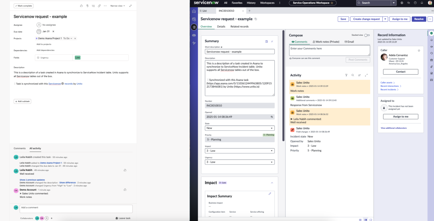The image size is (434, 221).
Task: Click the star on Service Operations Workspace
Action: [x=332, y=3]
